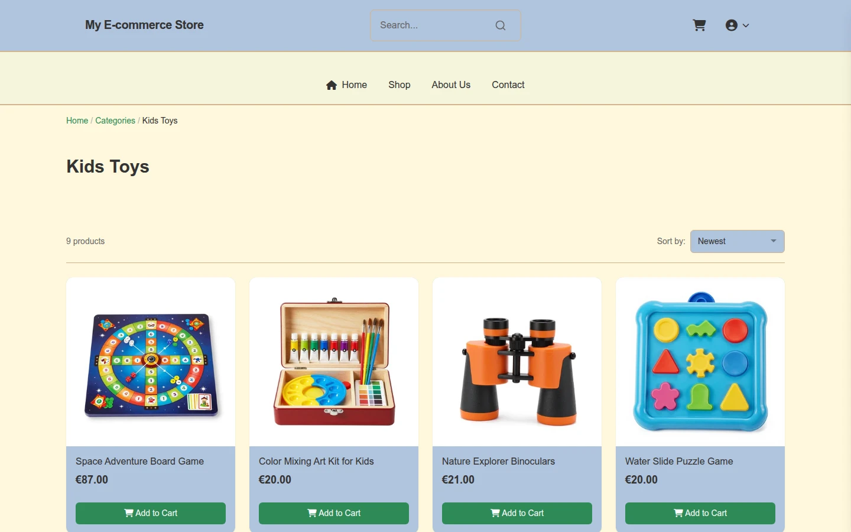
Task: Click the Kids Toys page heading
Action: (108, 167)
